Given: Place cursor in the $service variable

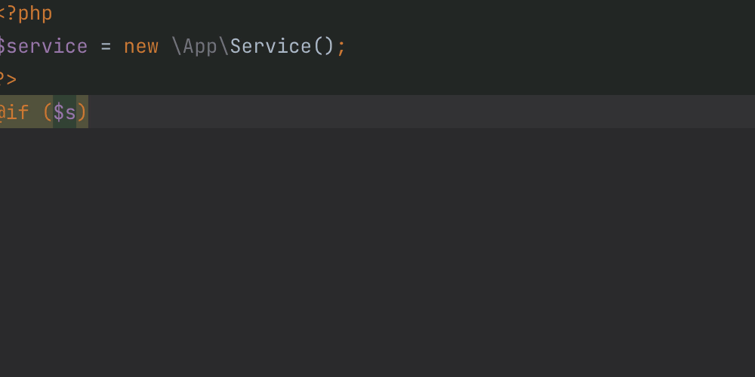Looking at the screenshot, I should pos(43,47).
